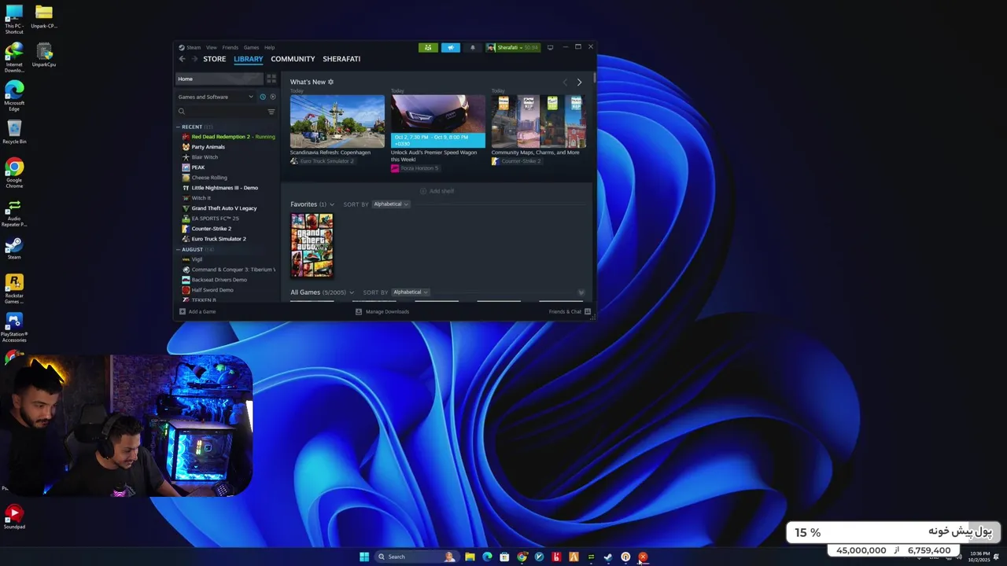This screenshot has width=1007, height=566.
Task: Select Grand Theft Auto V Legacy entry
Action: [x=224, y=208]
